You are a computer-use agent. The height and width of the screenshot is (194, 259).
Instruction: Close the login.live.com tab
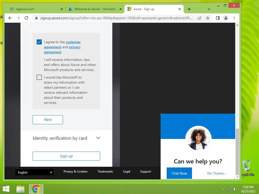coord(62,9)
